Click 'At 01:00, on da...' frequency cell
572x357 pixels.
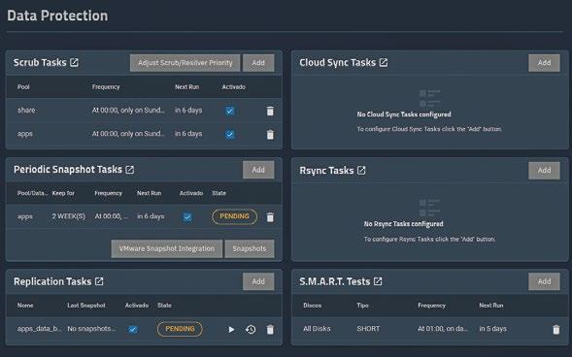pos(443,329)
